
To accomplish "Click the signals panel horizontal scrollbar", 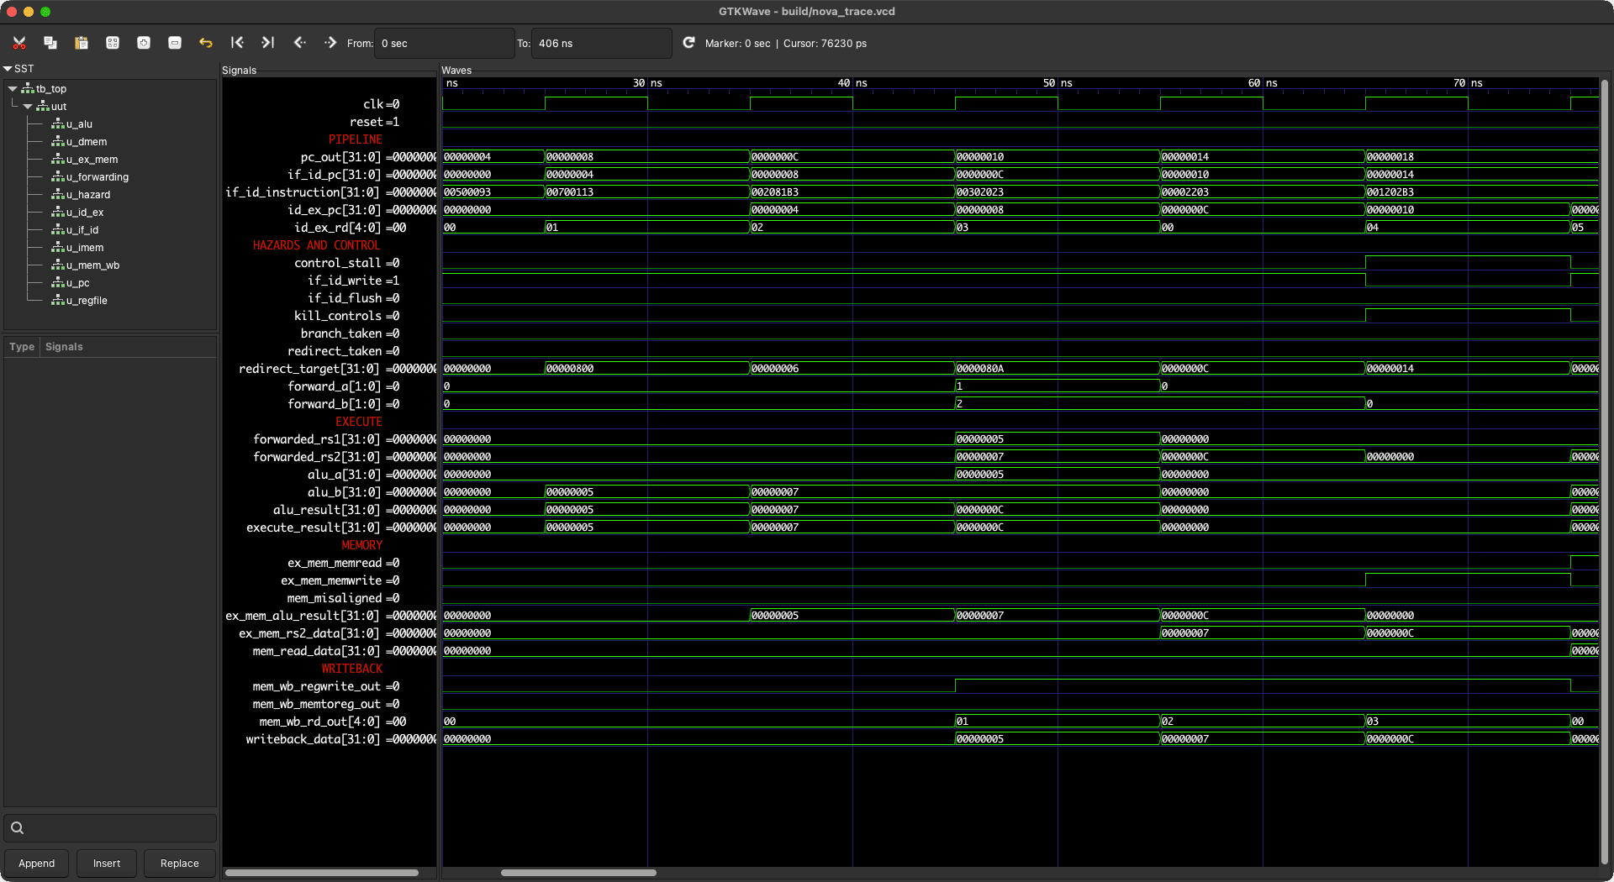I will 322,873.
